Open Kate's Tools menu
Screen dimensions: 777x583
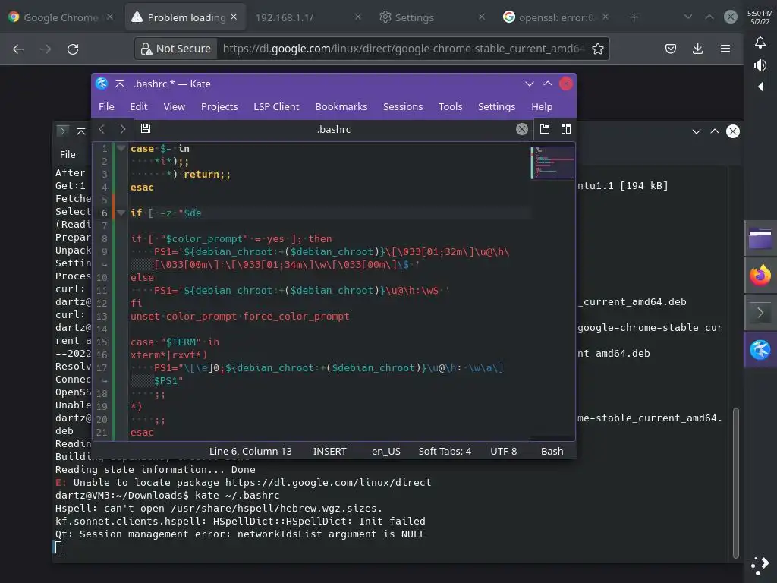450,106
